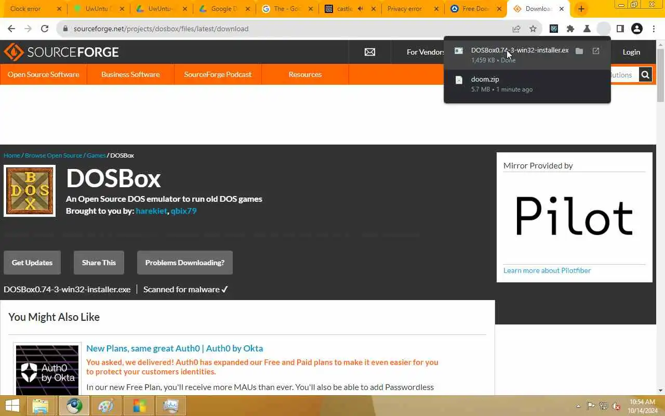Open harekiet's profile link

151,211
